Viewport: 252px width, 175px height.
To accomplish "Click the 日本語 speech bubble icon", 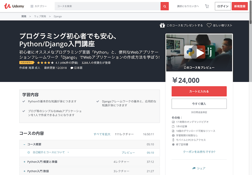I will [x=72, y=68].
